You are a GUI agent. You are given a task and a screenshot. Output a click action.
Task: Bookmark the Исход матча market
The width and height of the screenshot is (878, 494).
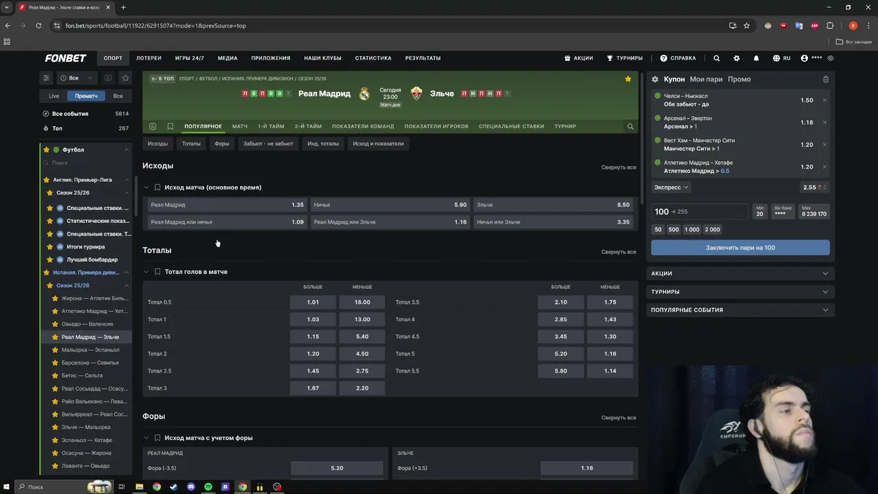click(157, 187)
